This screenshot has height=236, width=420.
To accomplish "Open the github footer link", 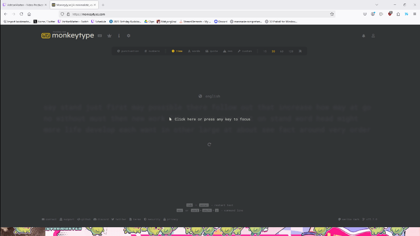I will tap(84, 219).
